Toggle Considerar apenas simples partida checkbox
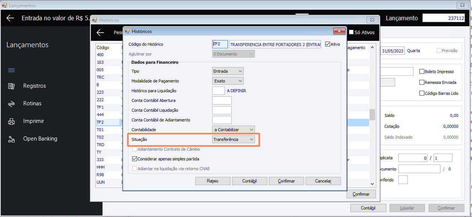This screenshot has width=472, height=217. pyautogui.click(x=134, y=159)
